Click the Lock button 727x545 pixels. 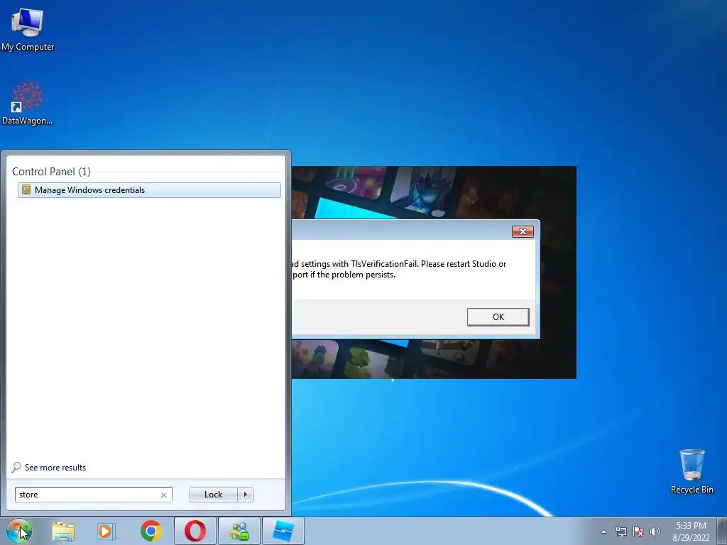(x=213, y=495)
